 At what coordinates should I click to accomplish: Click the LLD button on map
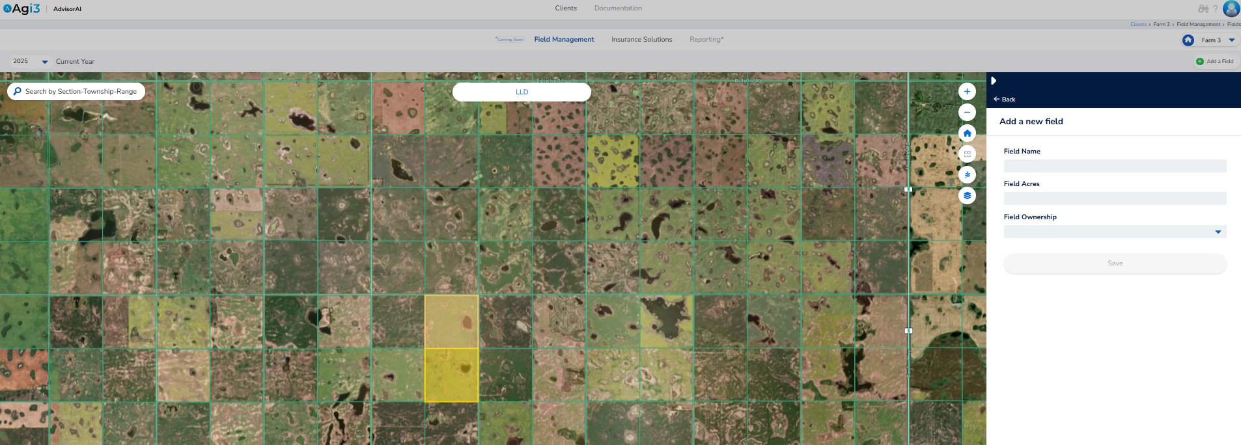[x=522, y=92]
